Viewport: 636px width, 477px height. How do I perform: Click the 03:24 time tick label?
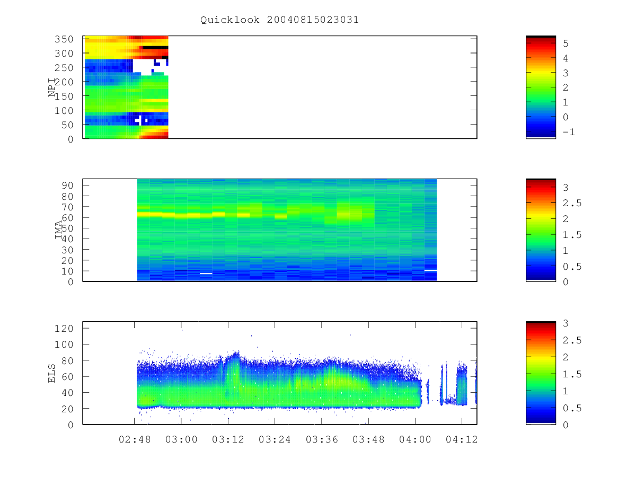click(x=275, y=439)
